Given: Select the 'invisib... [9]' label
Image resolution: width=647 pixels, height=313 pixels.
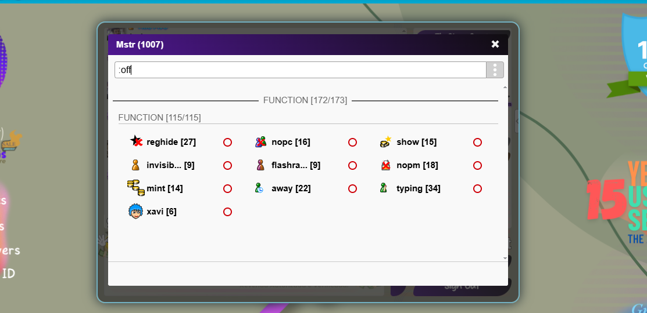Looking at the screenshot, I should (170, 165).
